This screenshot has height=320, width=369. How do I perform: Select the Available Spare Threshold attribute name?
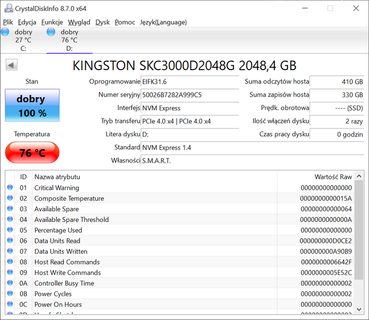pyautogui.click(x=72, y=220)
